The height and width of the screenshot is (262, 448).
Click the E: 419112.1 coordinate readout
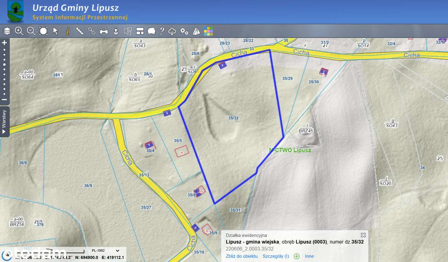(x=113, y=258)
